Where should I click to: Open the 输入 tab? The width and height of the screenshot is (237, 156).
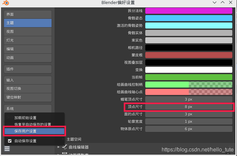coord(28,80)
